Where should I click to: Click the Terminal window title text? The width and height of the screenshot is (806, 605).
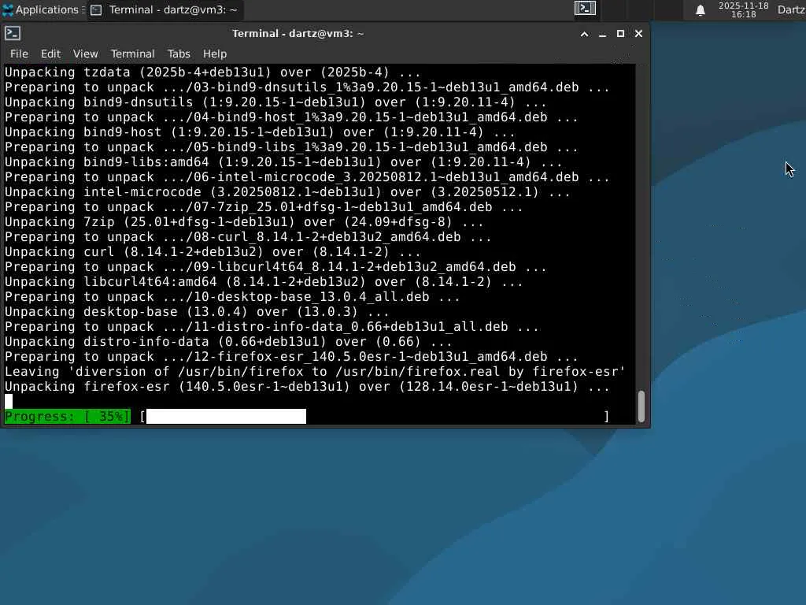(298, 33)
